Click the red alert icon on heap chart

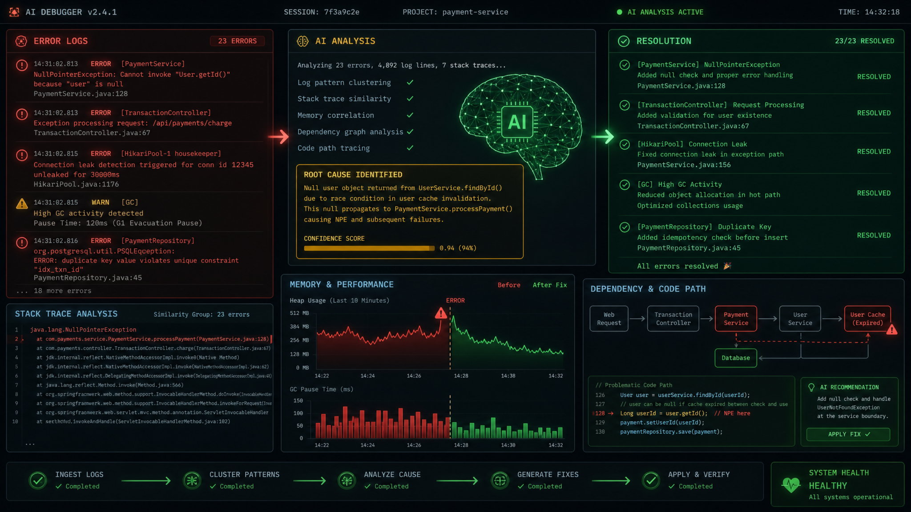[441, 313]
